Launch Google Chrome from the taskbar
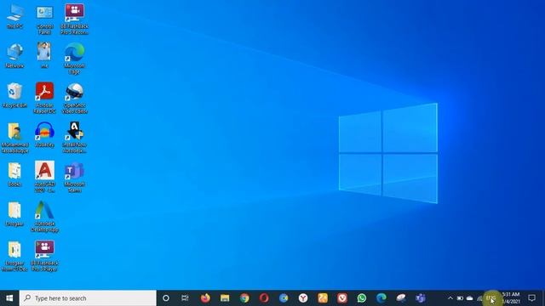This screenshot has height=306, width=545. (x=244, y=298)
